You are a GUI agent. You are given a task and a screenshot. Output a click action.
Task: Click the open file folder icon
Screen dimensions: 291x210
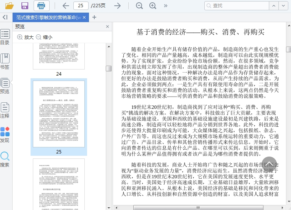(9, 6)
